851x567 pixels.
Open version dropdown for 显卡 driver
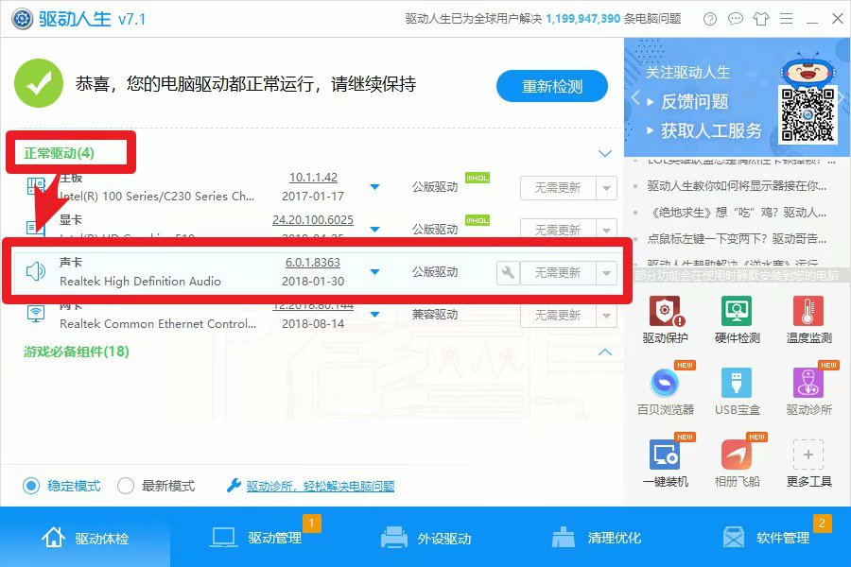point(374,229)
